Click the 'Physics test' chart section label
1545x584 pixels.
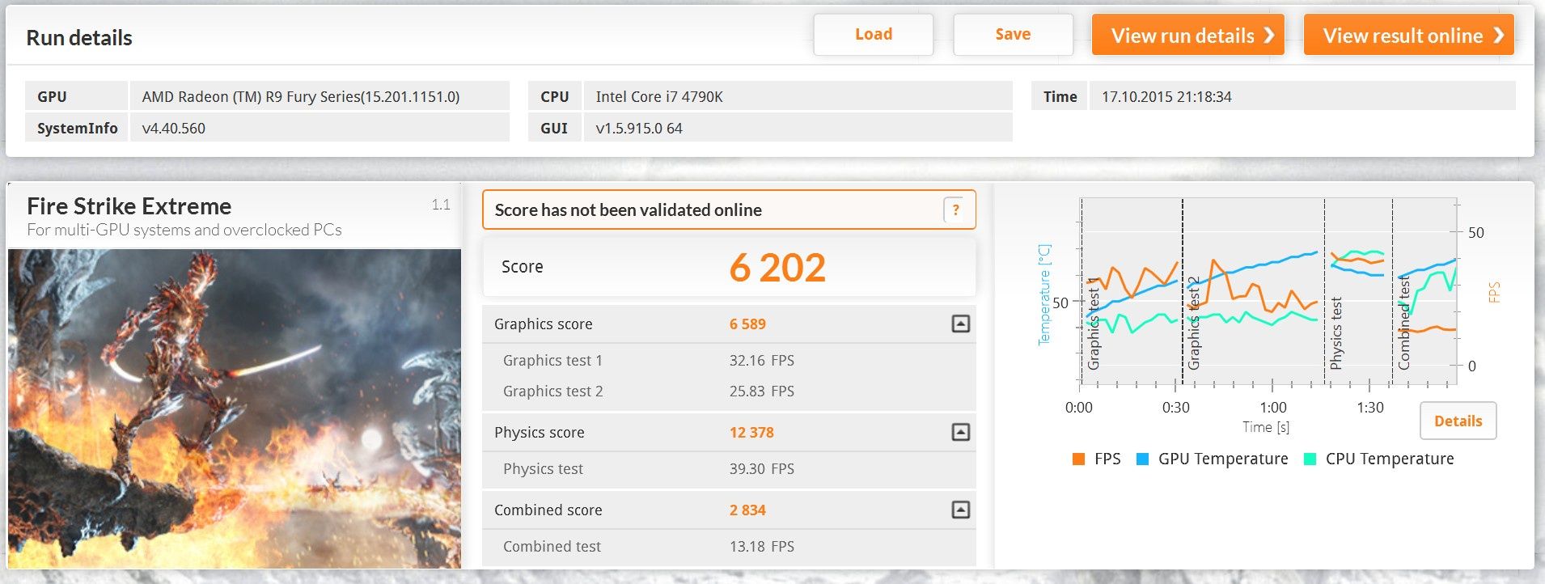1336,333
